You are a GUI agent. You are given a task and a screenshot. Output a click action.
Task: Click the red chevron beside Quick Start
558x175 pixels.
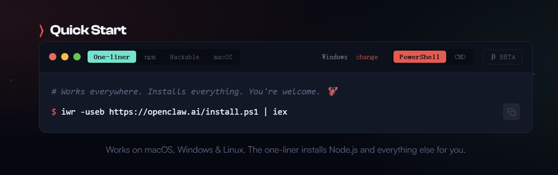(41, 30)
